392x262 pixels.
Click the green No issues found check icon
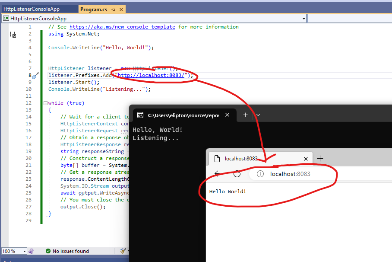(48, 251)
